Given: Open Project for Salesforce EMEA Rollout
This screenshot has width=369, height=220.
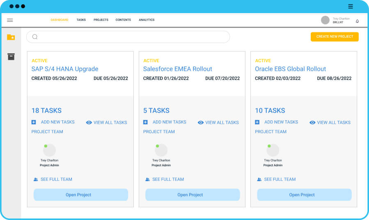Looking at the screenshot, I should pos(190,195).
